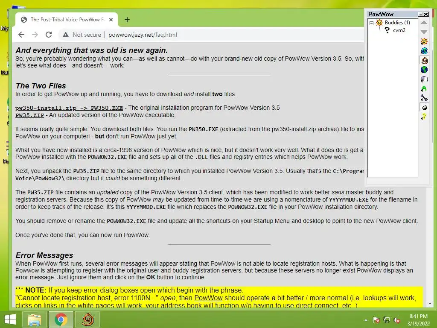Open the clock showing 8:41 PM

click(418, 320)
